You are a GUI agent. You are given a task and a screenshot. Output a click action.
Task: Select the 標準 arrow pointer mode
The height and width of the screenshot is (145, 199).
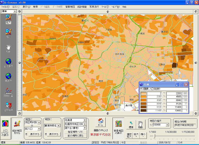131,125
